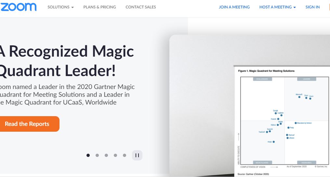Click Sign In link
Image resolution: width=330 pixels, height=177 pixels.
pos(312,7)
